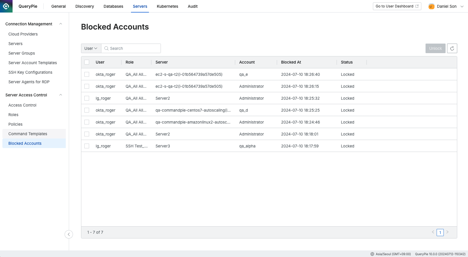The image size is (468, 257).
Task: Tick the select-all header checkbox
Action: pyautogui.click(x=87, y=62)
